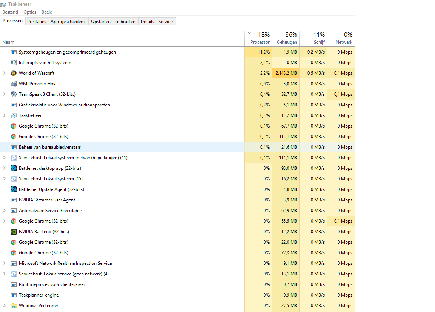This screenshot has height=312, width=435.
Task: Click the Battle.net Update Agent icon
Action: coord(13,189)
